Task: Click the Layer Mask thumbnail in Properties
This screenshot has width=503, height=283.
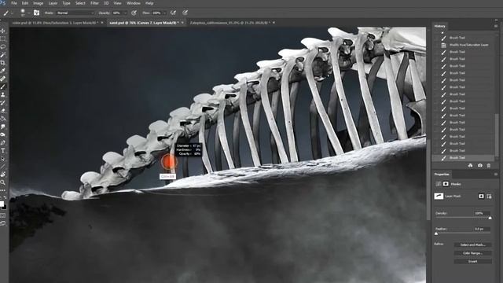Action: click(439, 196)
